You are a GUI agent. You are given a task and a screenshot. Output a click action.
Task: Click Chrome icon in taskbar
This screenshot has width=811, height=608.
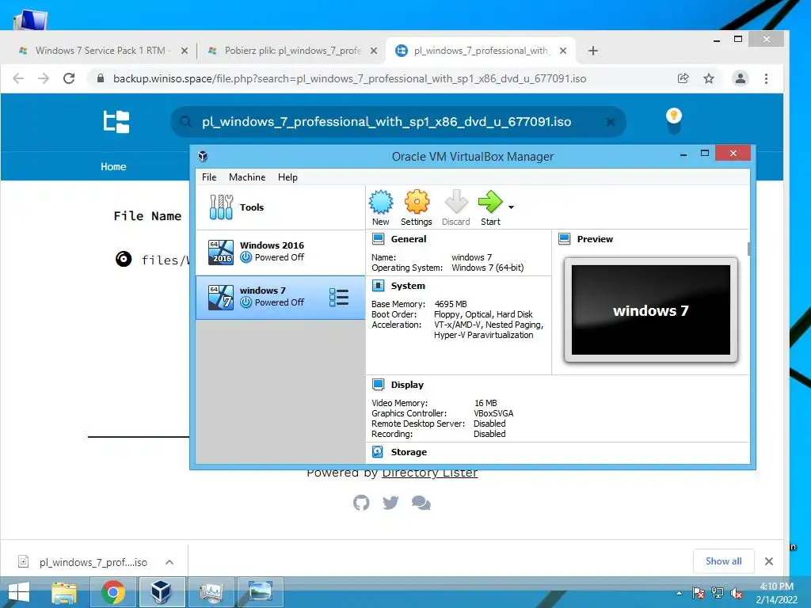[112, 592]
